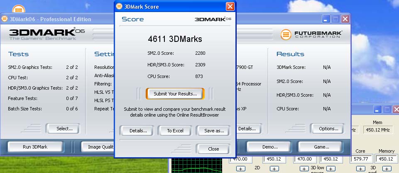Click the SM2.0 Score row in Results

click(304, 81)
